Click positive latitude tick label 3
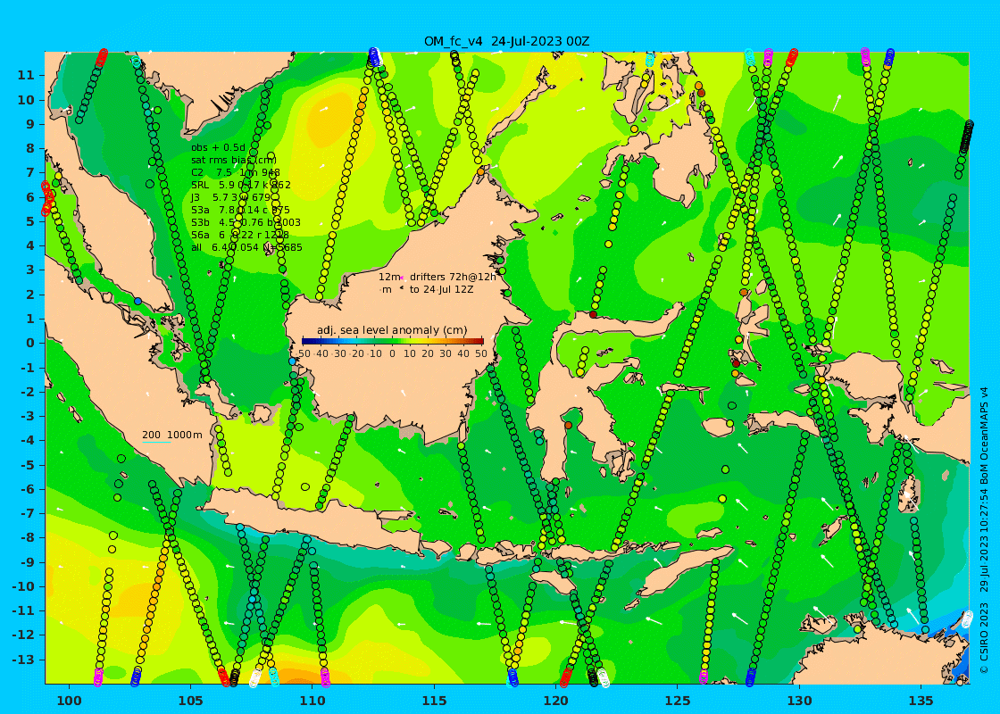Image resolution: width=1000 pixels, height=714 pixels. click(x=30, y=270)
